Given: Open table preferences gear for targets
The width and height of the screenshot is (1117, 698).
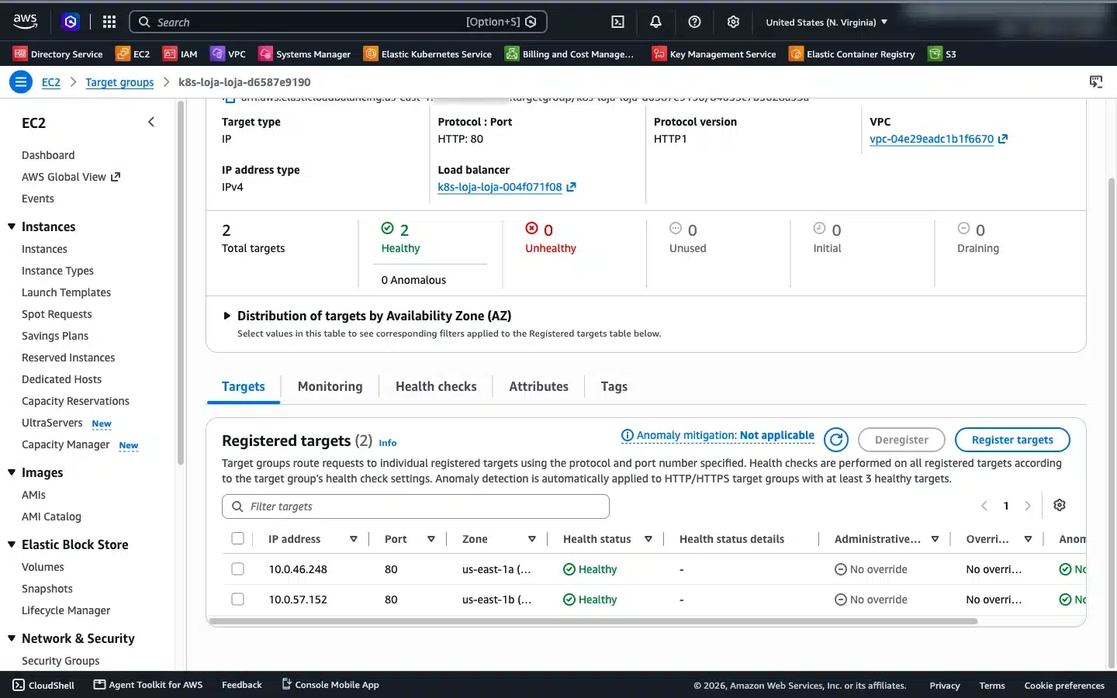Looking at the screenshot, I should click(x=1060, y=506).
